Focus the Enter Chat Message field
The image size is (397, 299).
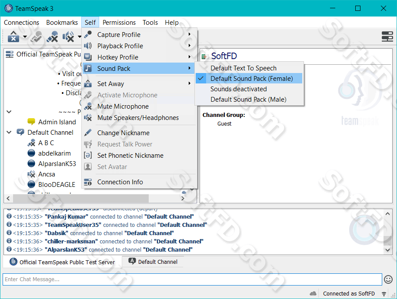pyautogui.click(x=193, y=279)
